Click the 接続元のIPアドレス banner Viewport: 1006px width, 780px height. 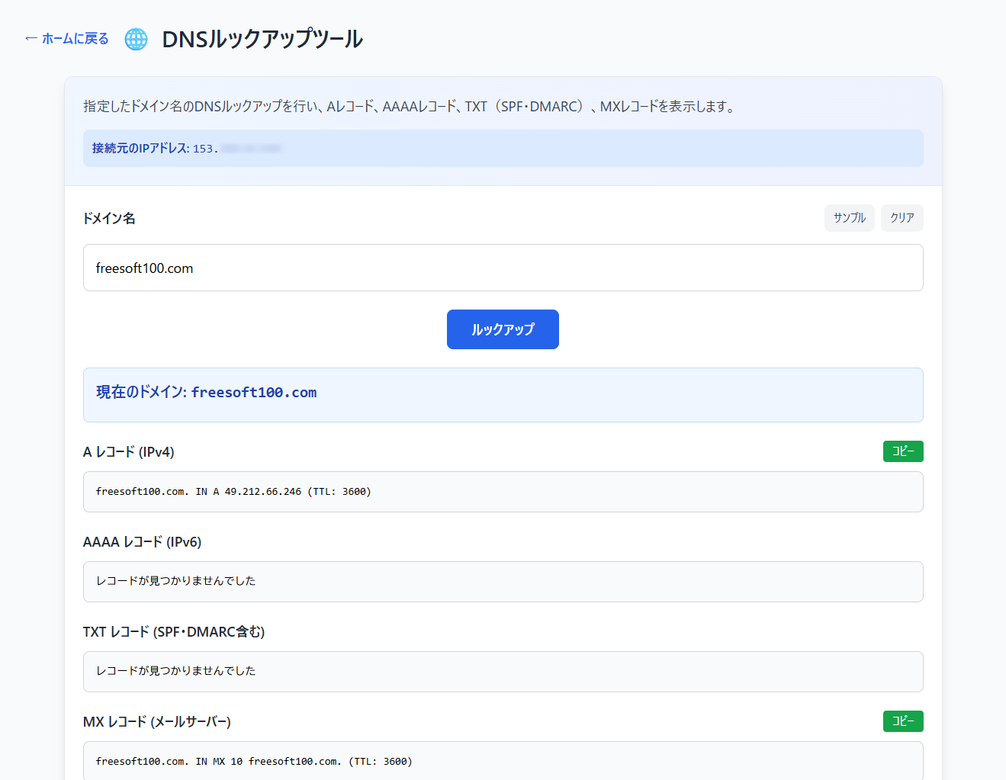pyautogui.click(x=503, y=148)
